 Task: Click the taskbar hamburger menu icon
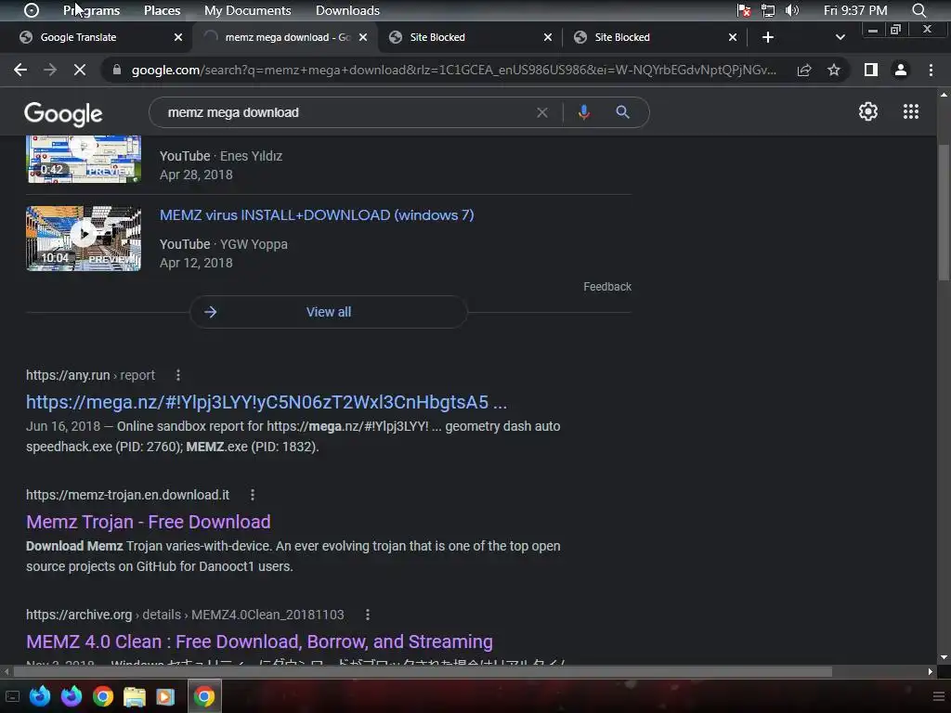pos(939,696)
